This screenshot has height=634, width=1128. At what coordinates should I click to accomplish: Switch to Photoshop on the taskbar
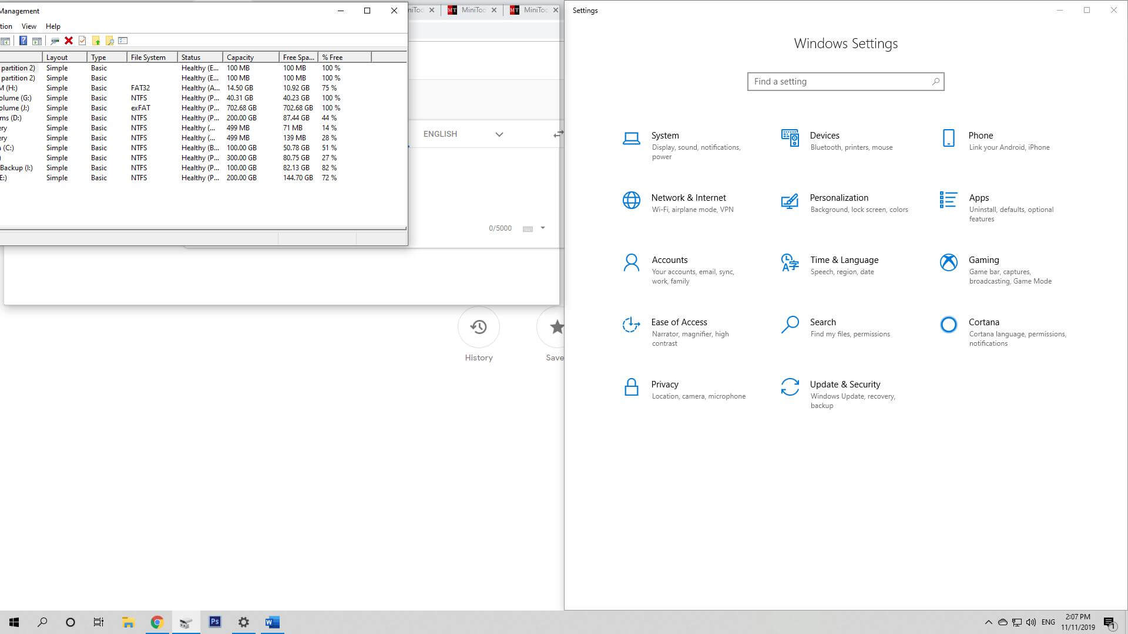pos(215,622)
